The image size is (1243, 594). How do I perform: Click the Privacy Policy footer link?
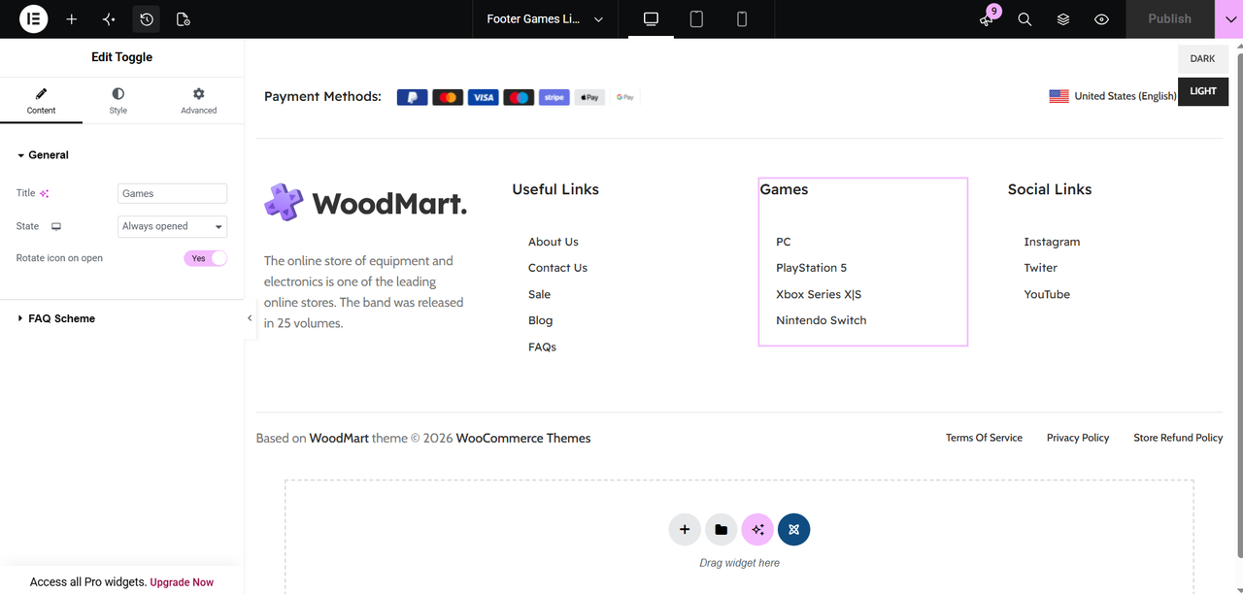(1078, 438)
